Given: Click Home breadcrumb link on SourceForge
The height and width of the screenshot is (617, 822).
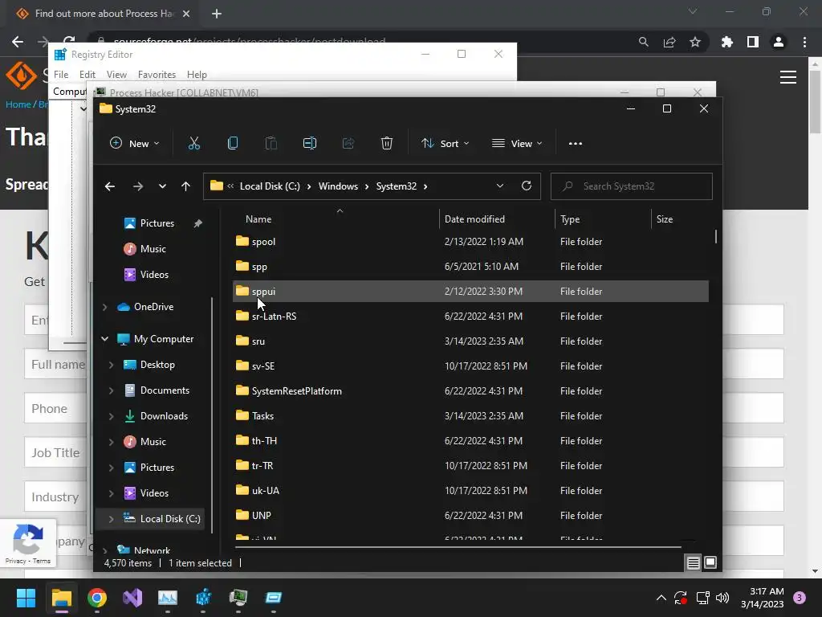Looking at the screenshot, I should pyautogui.click(x=18, y=104).
